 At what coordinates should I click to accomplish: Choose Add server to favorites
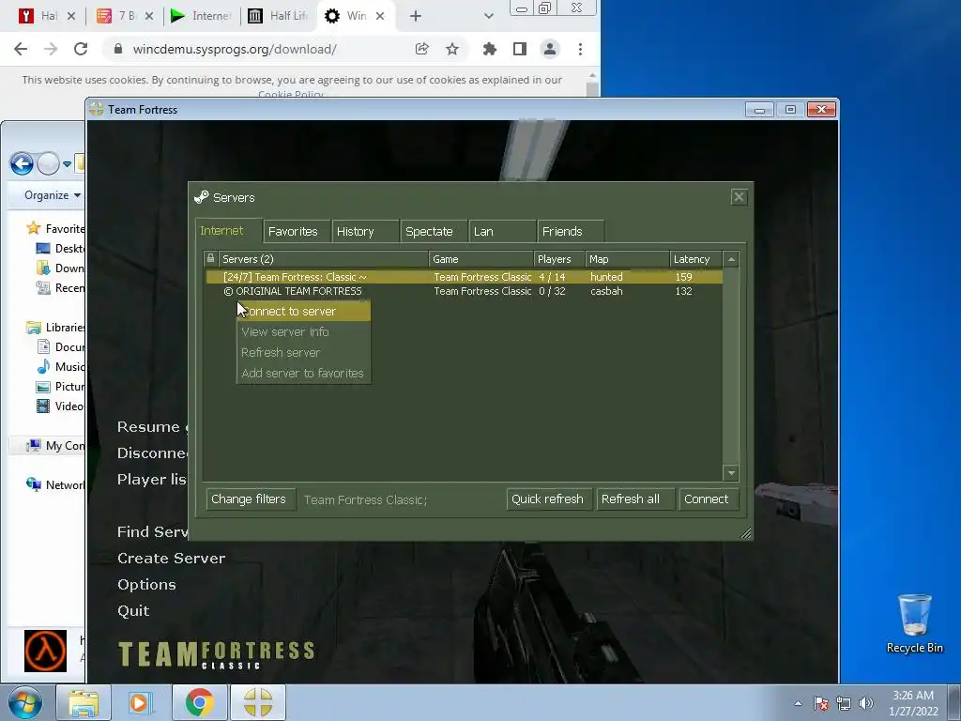coord(303,373)
